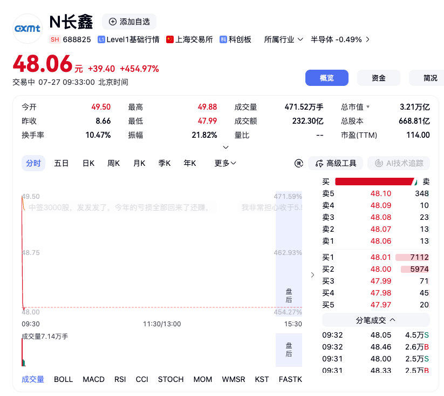The height and width of the screenshot is (396, 444).
Task: Select 买2 price 48.00 row
Action: pos(376,269)
